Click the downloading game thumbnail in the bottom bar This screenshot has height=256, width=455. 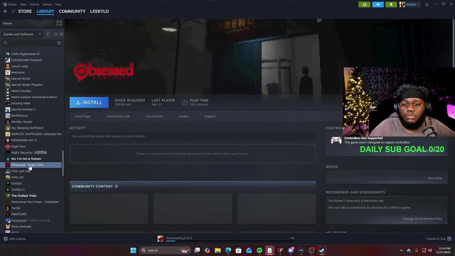pos(161,239)
